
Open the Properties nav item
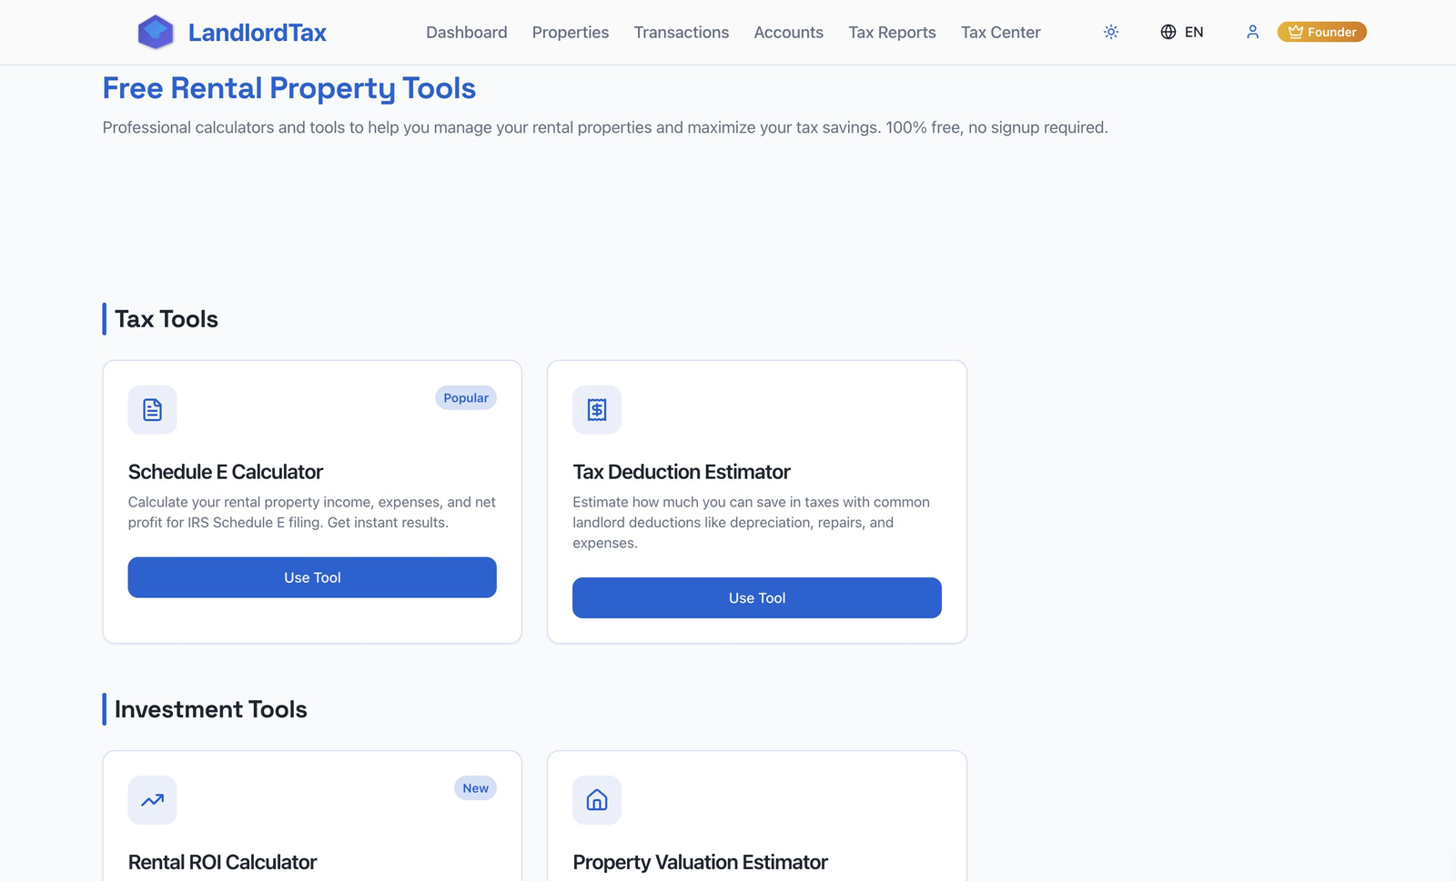(x=571, y=33)
